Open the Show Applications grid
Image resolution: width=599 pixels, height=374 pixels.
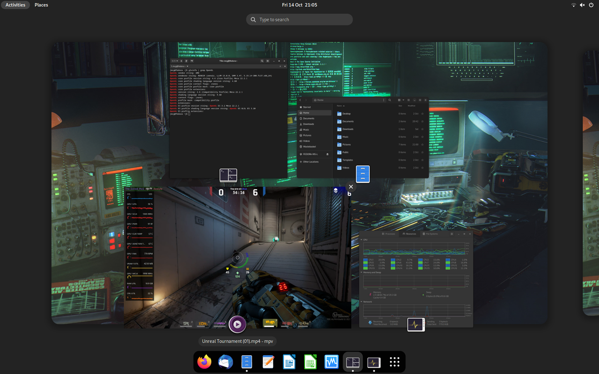(394, 361)
